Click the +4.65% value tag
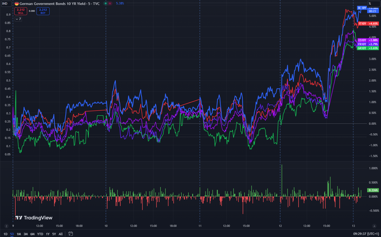Image resolution: width=381 pixels, height=237 pixels. pyautogui.click(x=373, y=23)
